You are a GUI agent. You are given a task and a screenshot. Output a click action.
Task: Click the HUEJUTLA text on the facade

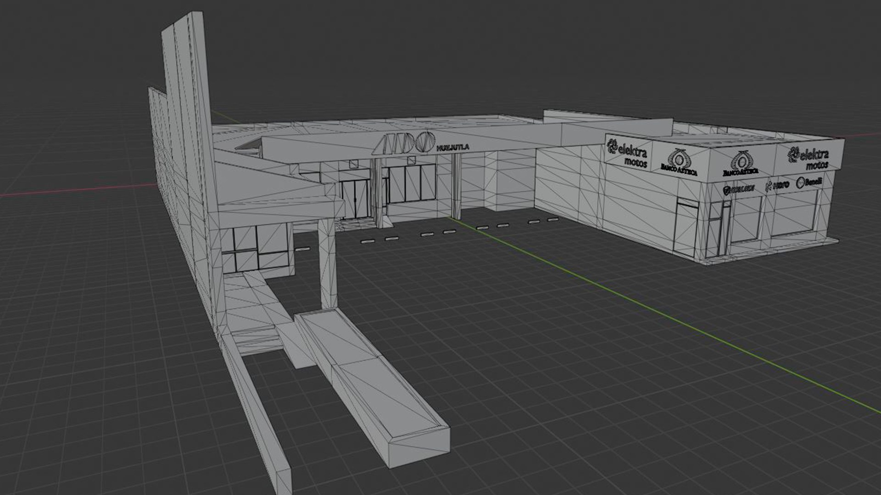coord(453,148)
